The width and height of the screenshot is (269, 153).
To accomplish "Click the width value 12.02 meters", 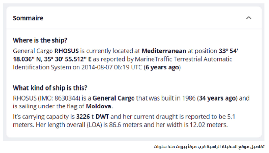I will (x=208, y=125).
